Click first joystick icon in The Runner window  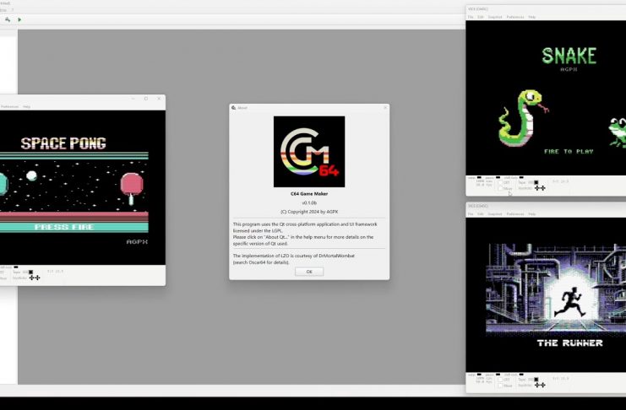click(537, 385)
